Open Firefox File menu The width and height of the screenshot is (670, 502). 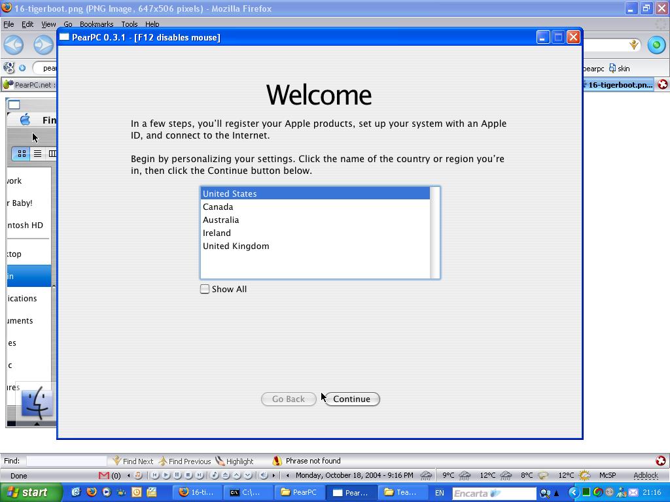(x=9, y=24)
